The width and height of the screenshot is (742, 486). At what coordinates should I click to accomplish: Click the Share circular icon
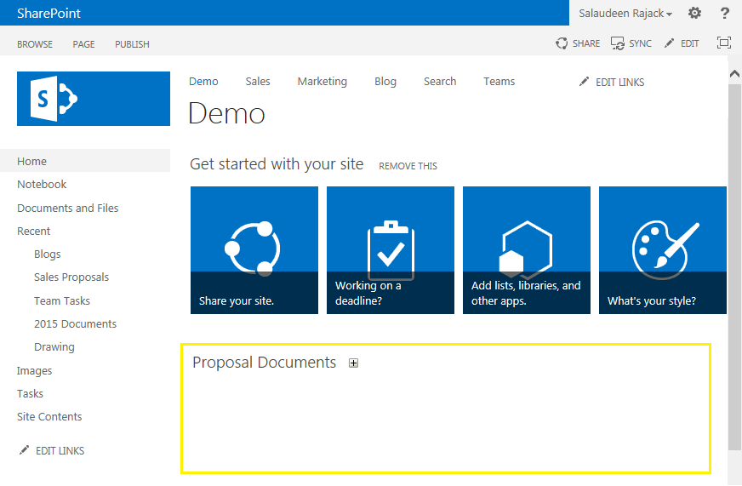coord(562,43)
